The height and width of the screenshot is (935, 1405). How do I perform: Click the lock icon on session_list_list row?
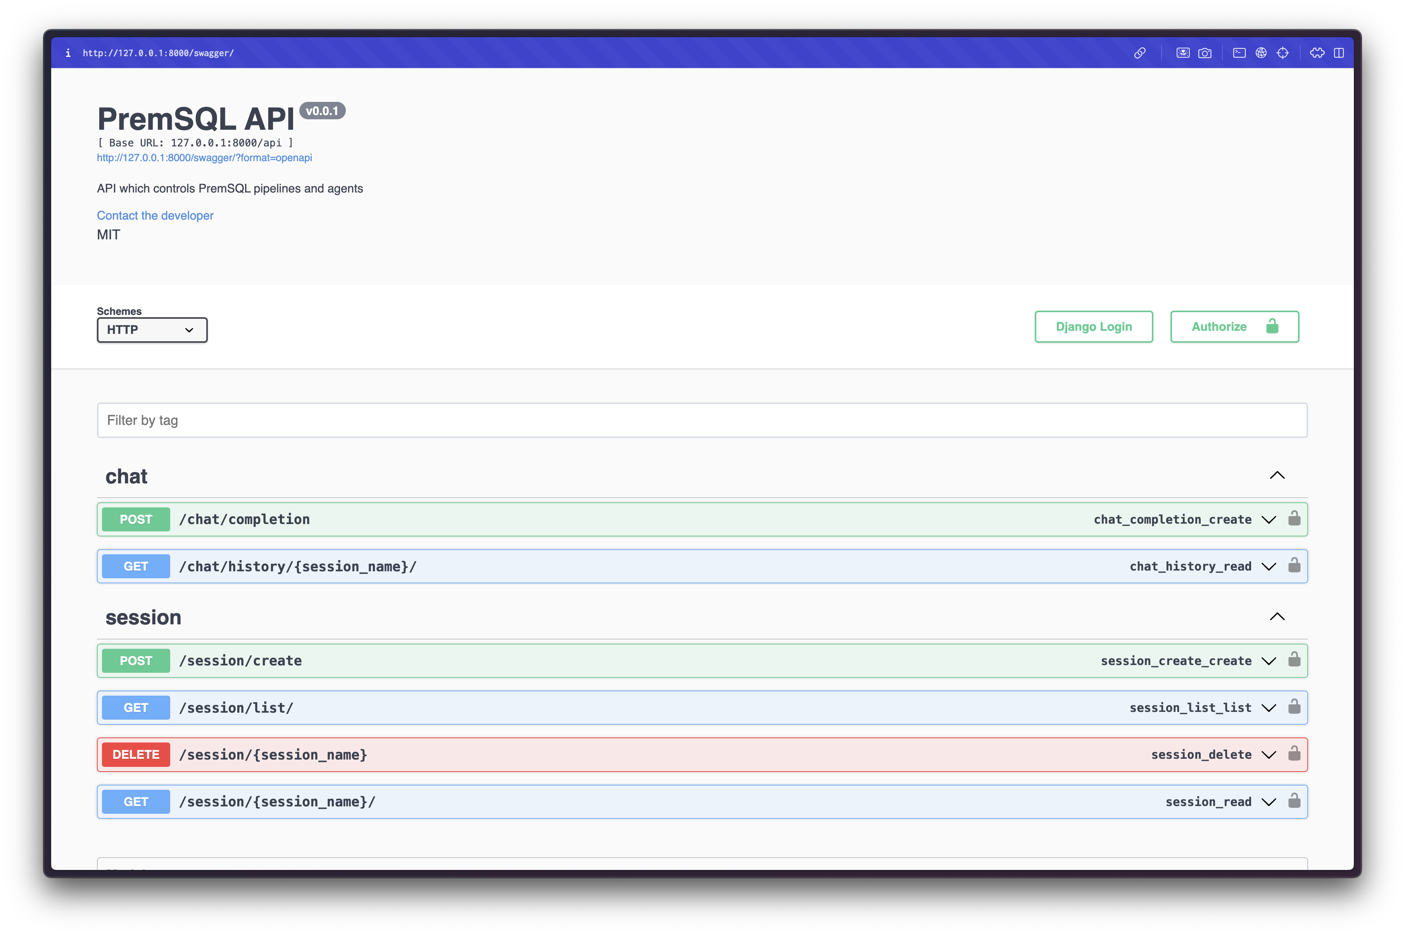[1294, 706]
